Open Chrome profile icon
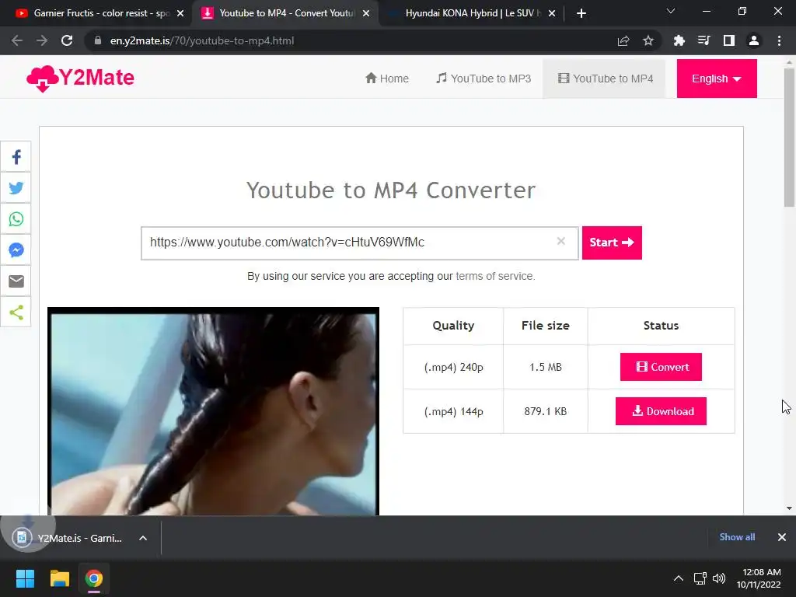This screenshot has width=796, height=597. click(x=754, y=40)
